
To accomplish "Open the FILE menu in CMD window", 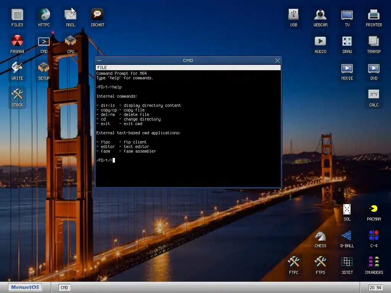I will [x=102, y=68].
